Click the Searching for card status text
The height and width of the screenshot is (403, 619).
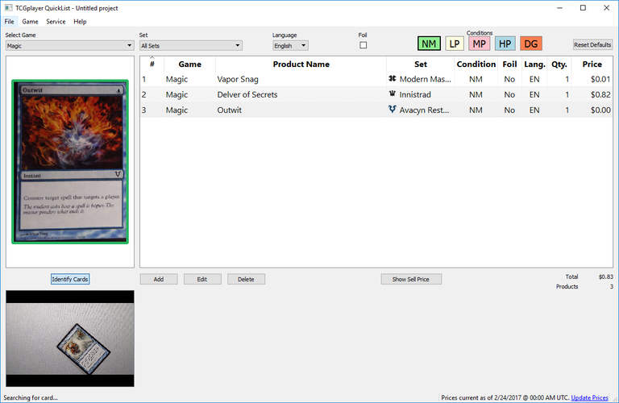[x=31, y=397]
